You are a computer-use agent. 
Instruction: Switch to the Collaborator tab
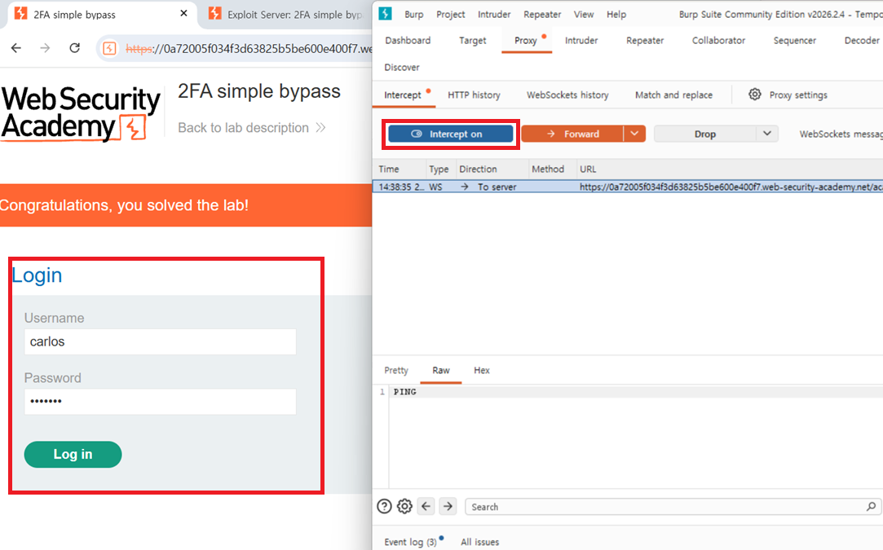718,41
